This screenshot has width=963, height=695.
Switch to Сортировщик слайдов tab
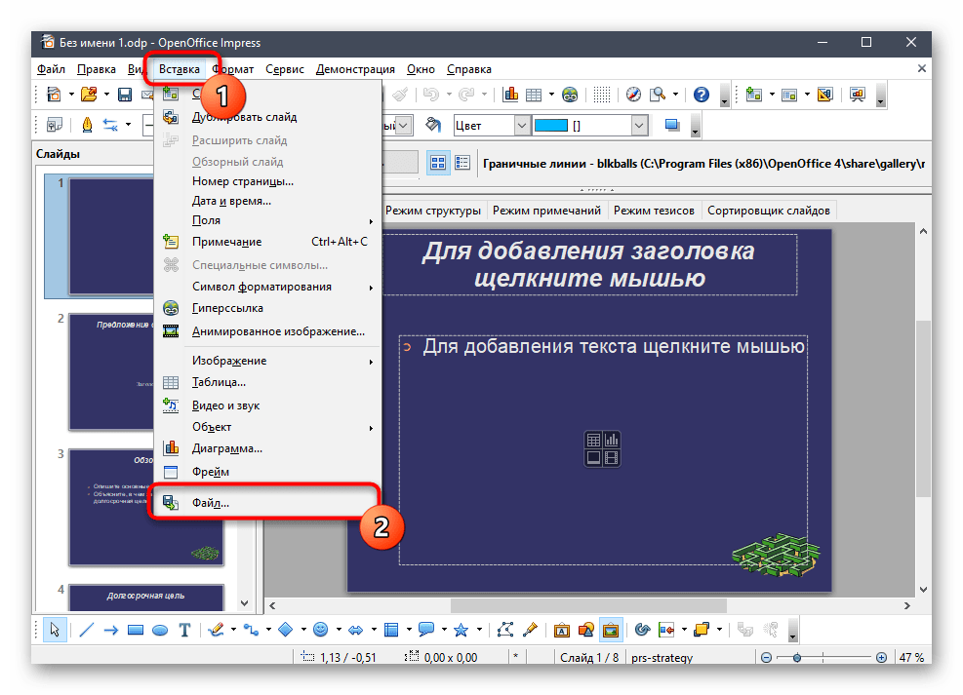(x=768, y=211)
